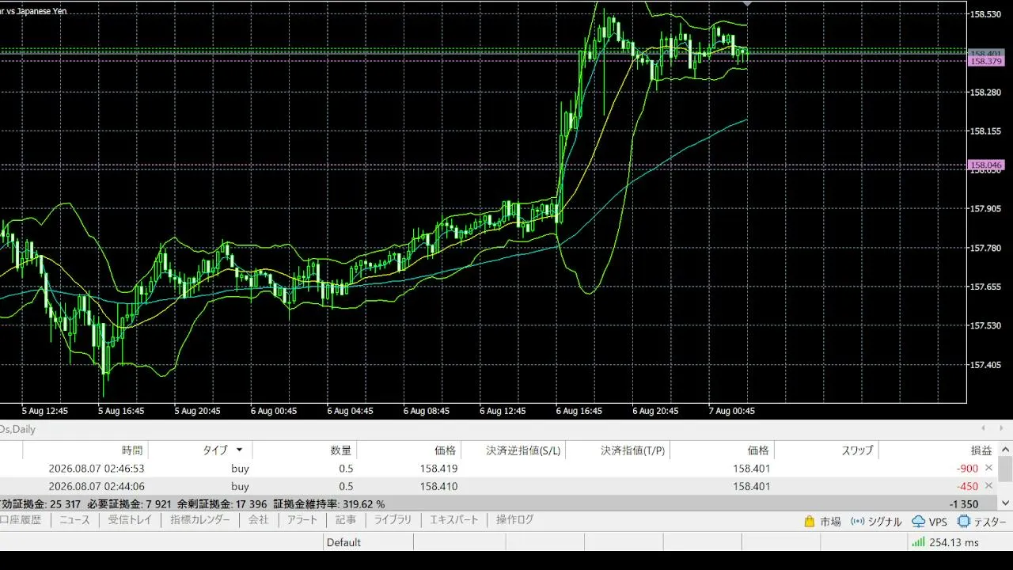The image size is (1013, 570).
Task: Click the chart shift triangle marker
Action: (x=747, y=3)
